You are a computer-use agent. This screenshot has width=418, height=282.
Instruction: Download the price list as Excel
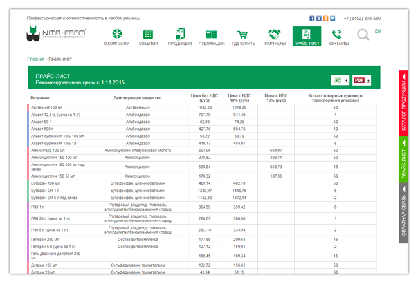pos(340,80)
